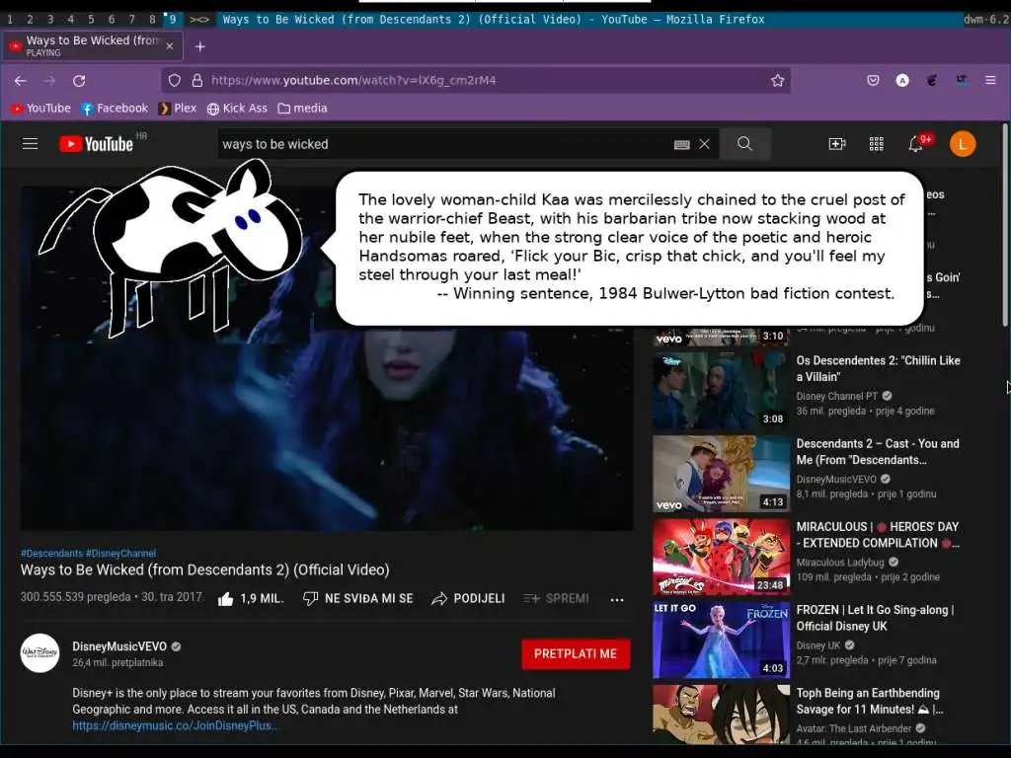Open the YouTube bookmark in toolbar
The image size is (1011, 758).
click(41, 109)
